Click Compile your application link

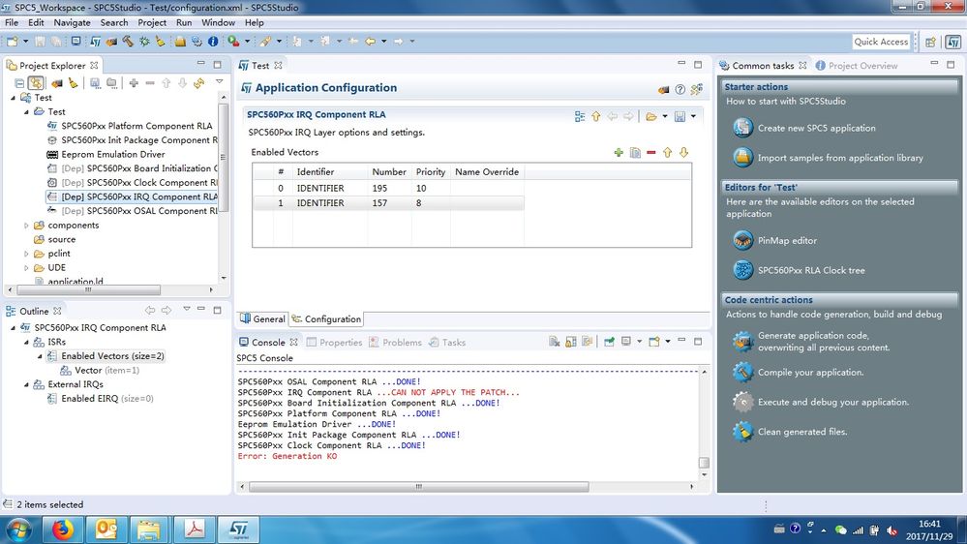point(810,373)
